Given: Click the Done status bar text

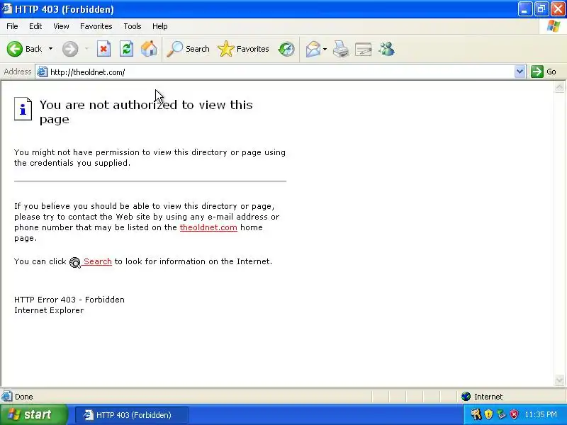Looking at the screenshot, I should click(24, 397).
